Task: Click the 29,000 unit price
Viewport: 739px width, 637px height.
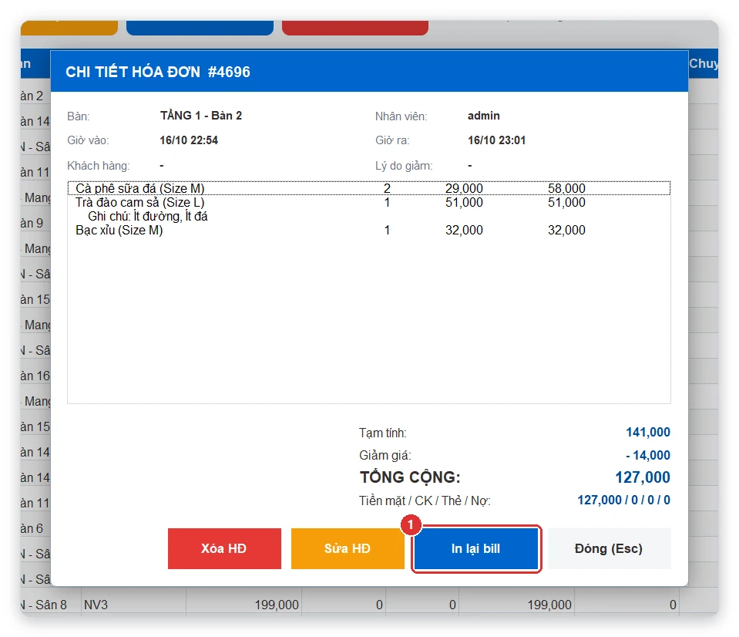Action: click(x=464, y=189)
